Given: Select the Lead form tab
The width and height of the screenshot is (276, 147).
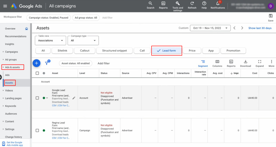Looking at the screenshot, I should [x=167, y=50].
